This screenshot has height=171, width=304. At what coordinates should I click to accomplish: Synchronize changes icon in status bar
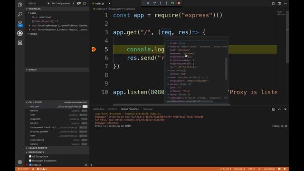pyautogui.click(x=33, y=169)
